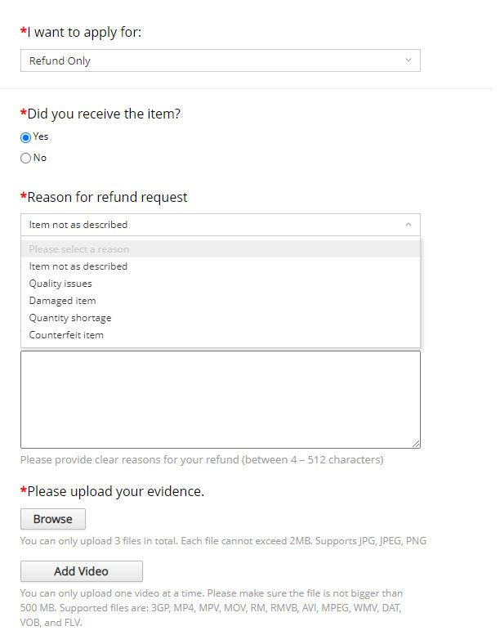Open the 'I want to apply for' dropdown
The image size is (500, 635).
click(221, 60)
